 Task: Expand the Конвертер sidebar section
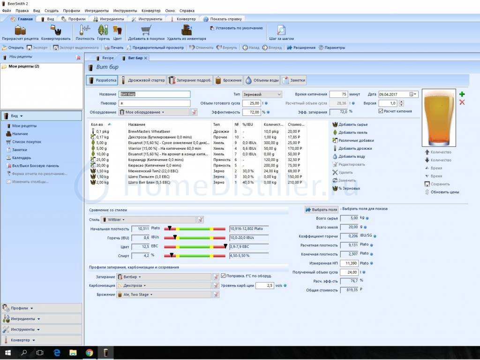click(x=41, y=340)
